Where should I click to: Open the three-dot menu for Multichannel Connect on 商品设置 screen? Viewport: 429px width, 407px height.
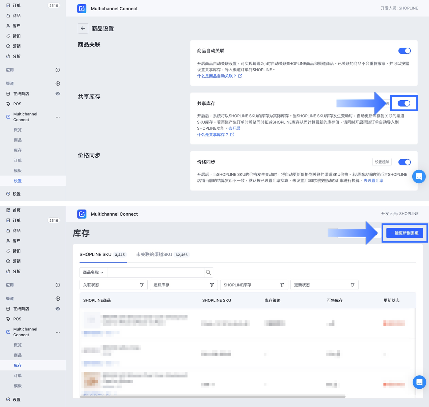point(58,117)
